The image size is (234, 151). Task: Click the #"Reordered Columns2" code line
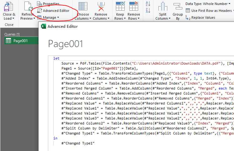pos(148,123)
